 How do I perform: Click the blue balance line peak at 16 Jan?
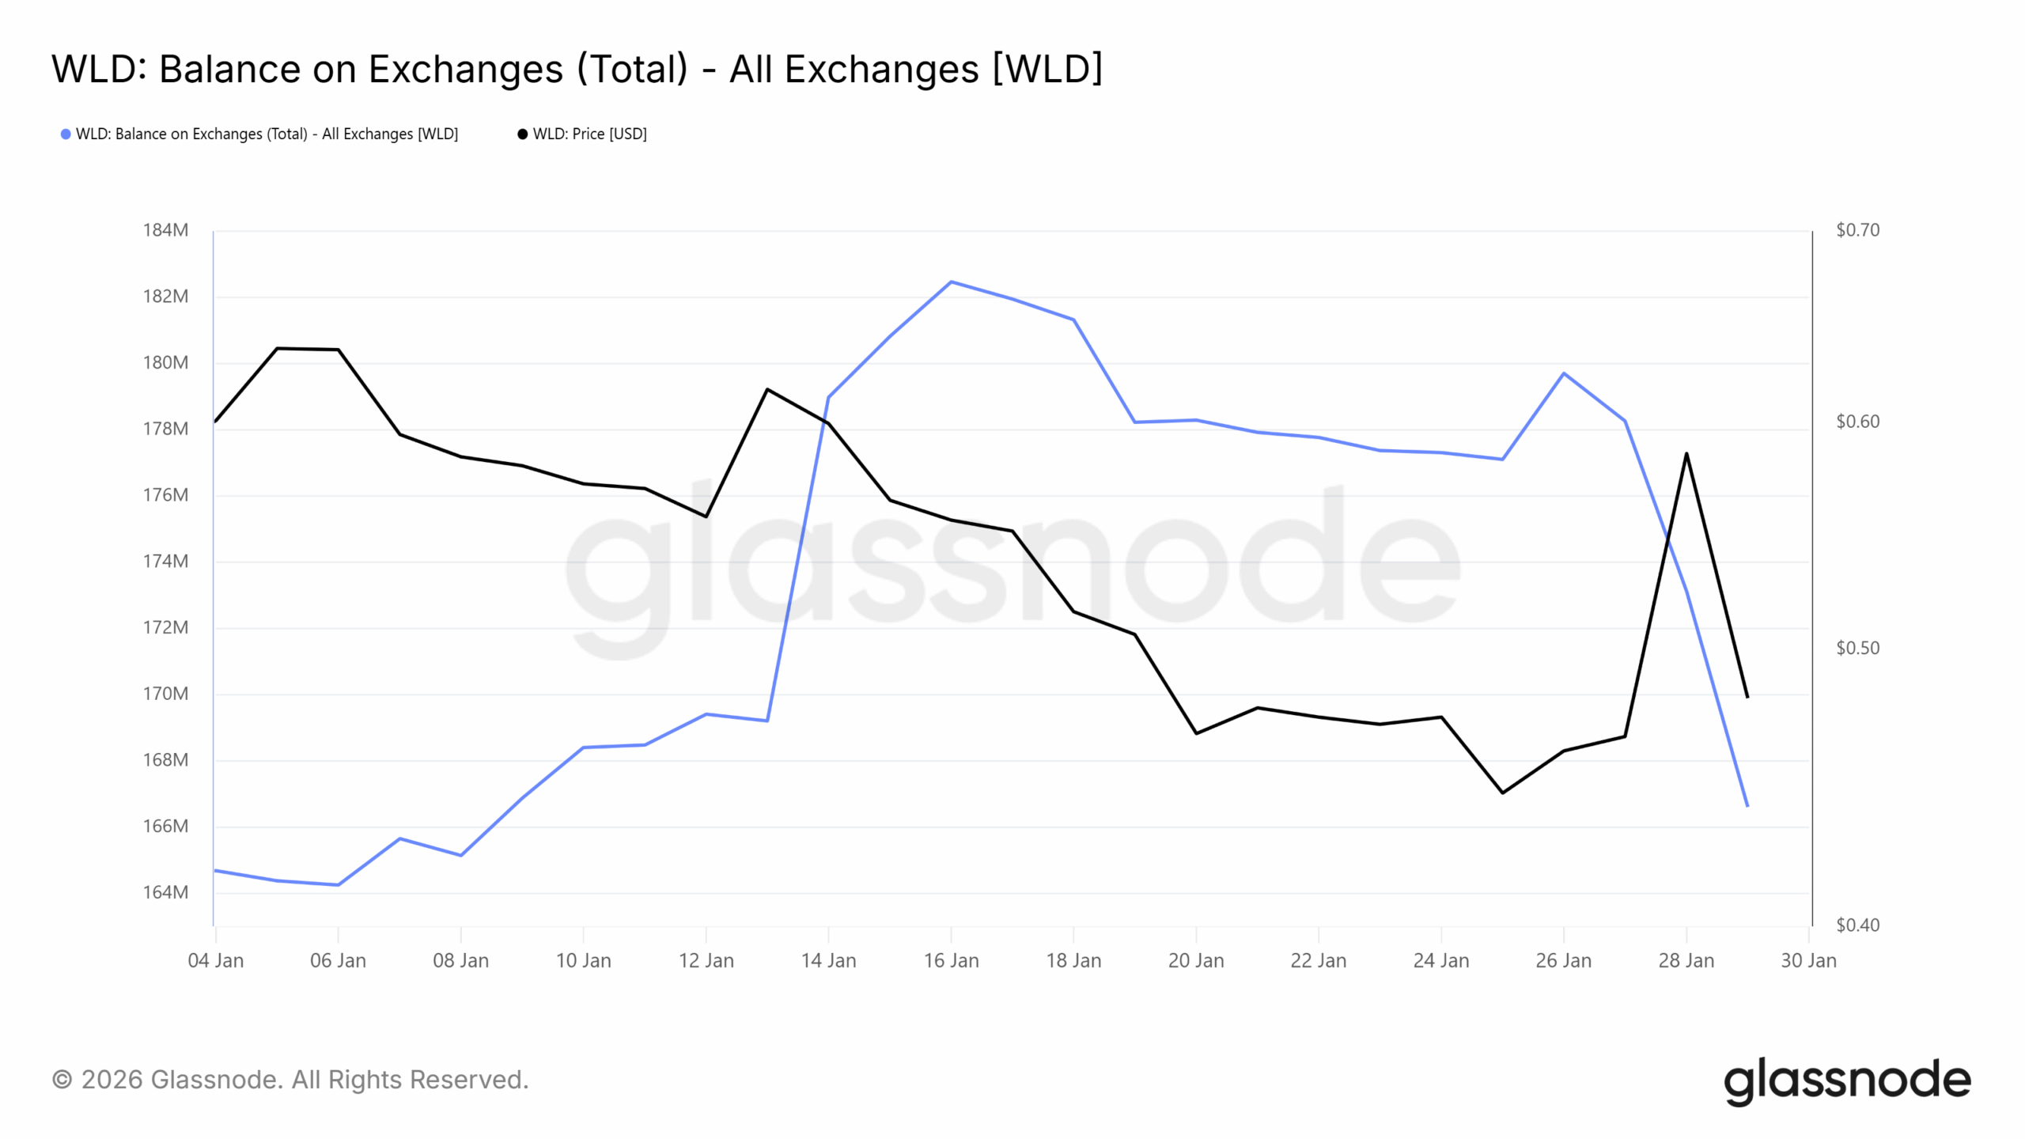pyautogui.click(x=951, y=282)
